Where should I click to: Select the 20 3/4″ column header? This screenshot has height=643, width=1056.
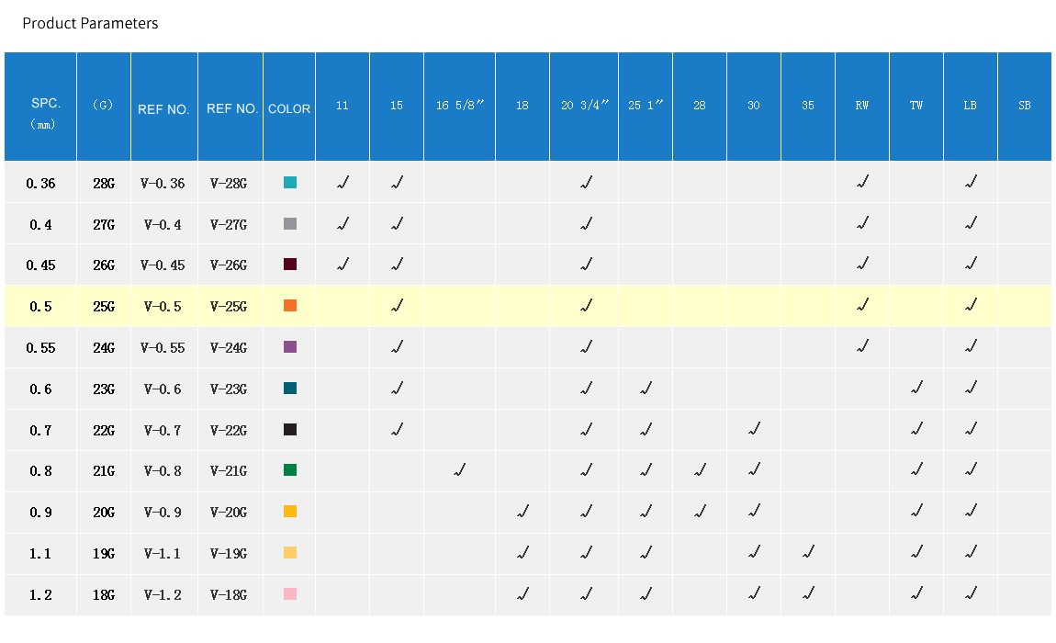click(x=585, y=106)
